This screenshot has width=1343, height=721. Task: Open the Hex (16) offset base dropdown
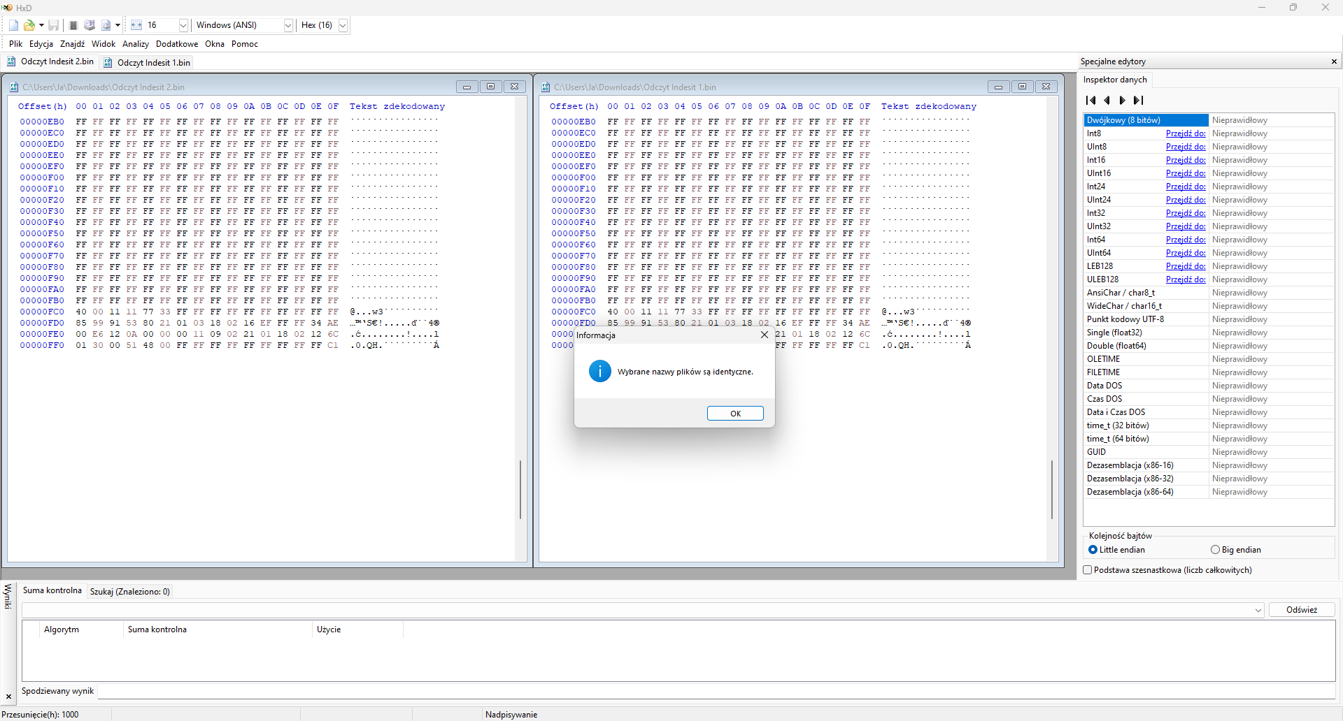(343, 25)
